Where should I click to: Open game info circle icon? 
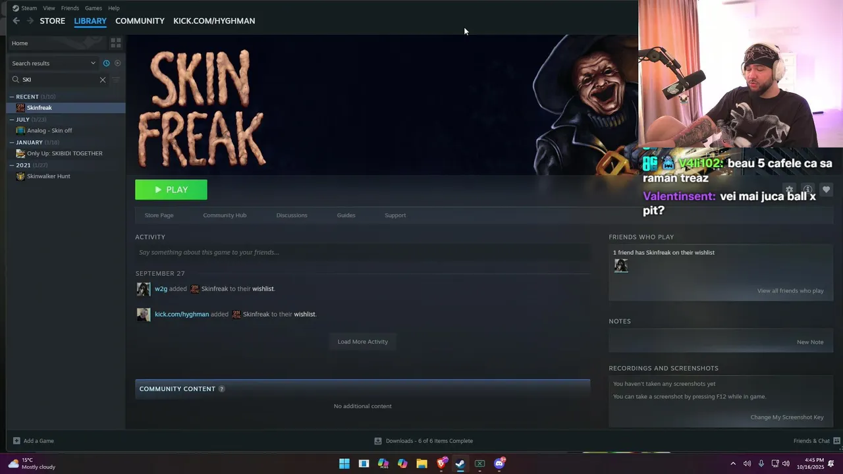[807, 190]
